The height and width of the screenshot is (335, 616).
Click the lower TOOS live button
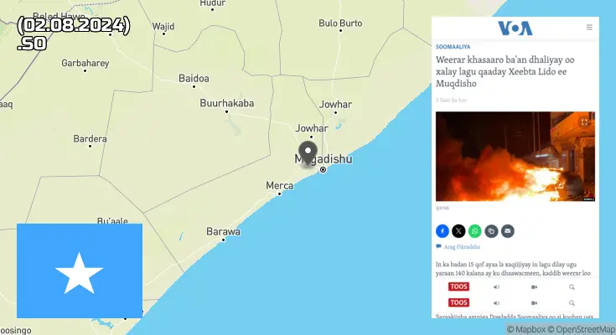[x=458, y=302]
